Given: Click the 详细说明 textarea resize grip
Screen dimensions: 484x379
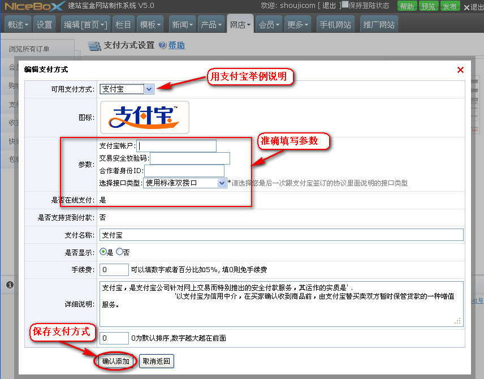Looking at the screenshot, I should click(458, 321).
